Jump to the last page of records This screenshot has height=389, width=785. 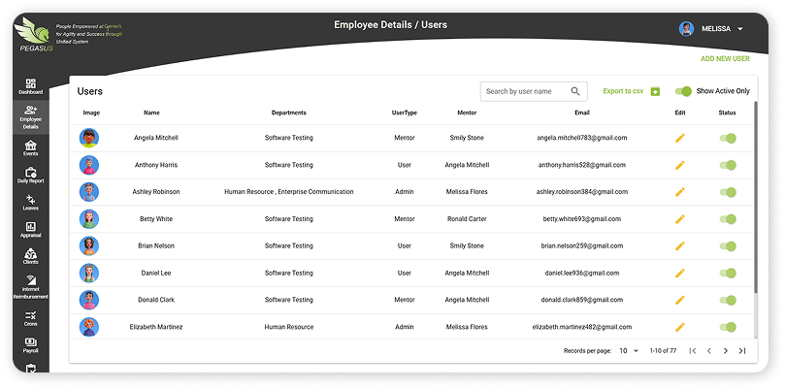coord(742,351)
